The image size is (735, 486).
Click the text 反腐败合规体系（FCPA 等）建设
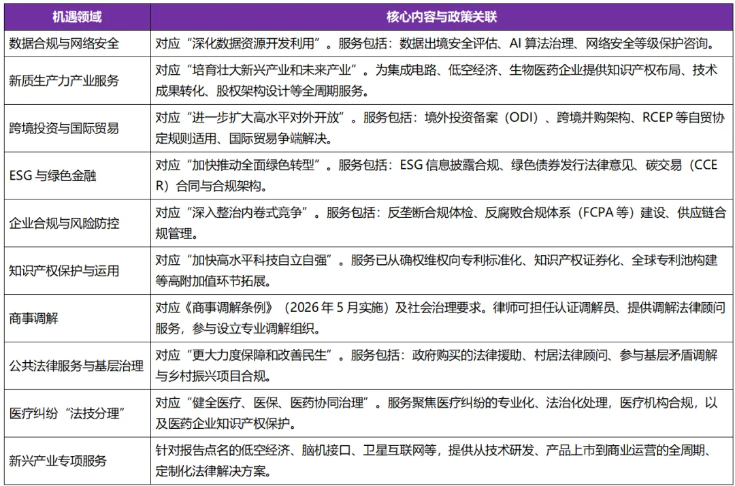click(574, 212)
